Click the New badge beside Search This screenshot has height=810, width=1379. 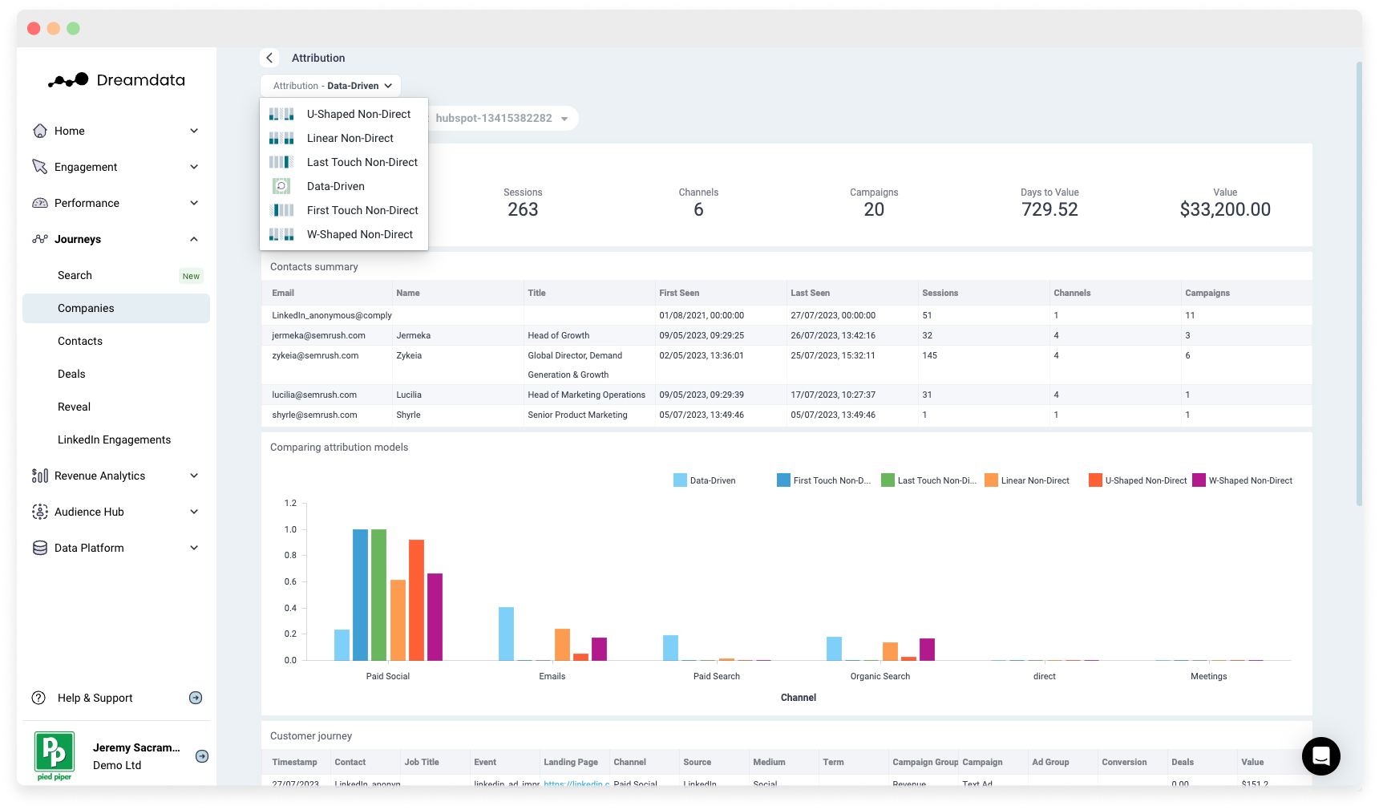[191, 276]
